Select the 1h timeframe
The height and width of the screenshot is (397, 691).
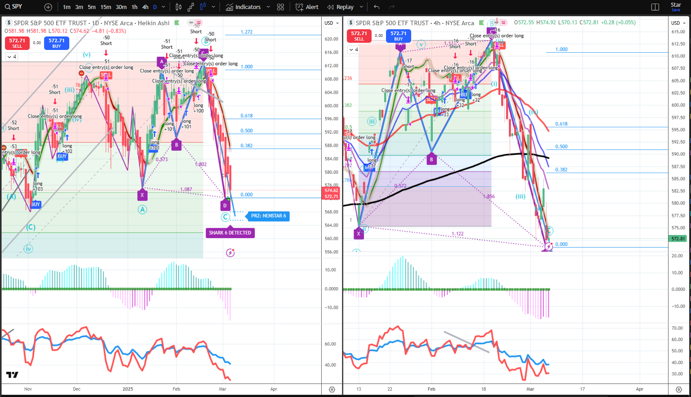135,7
